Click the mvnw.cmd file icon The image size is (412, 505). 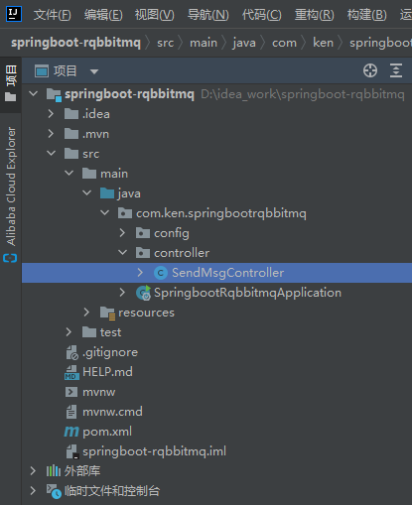[x=71, y=412]
